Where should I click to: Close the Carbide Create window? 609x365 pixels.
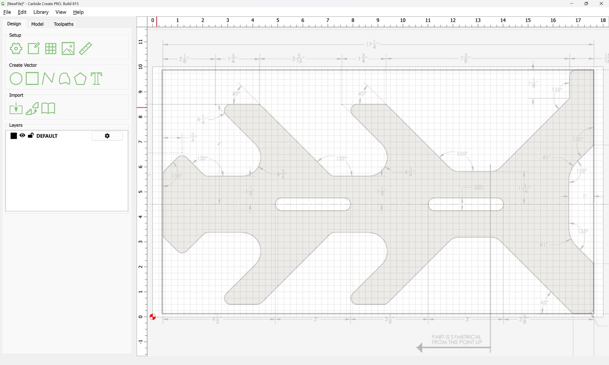coord(601,3)
